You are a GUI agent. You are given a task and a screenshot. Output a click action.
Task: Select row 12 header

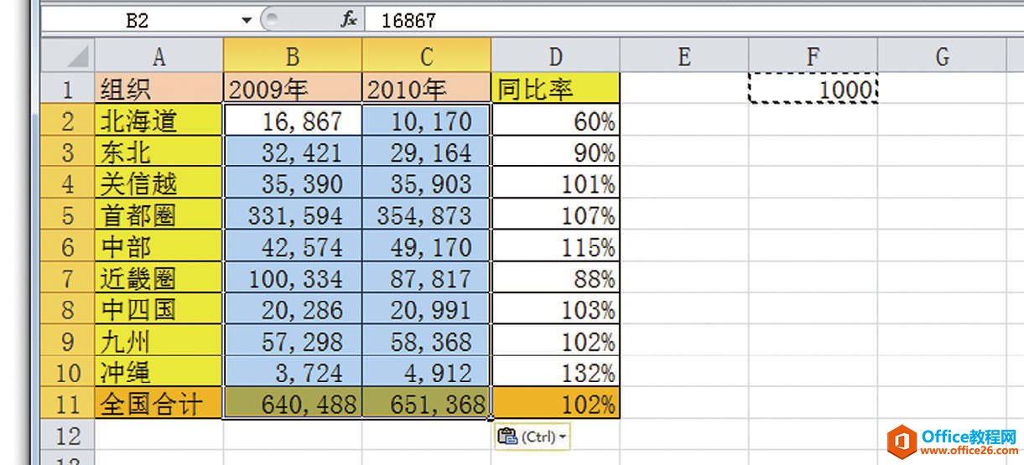(x=68, y=436)
